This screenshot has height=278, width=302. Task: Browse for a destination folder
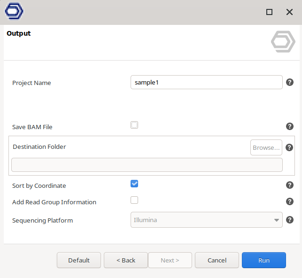coord(266,147)
